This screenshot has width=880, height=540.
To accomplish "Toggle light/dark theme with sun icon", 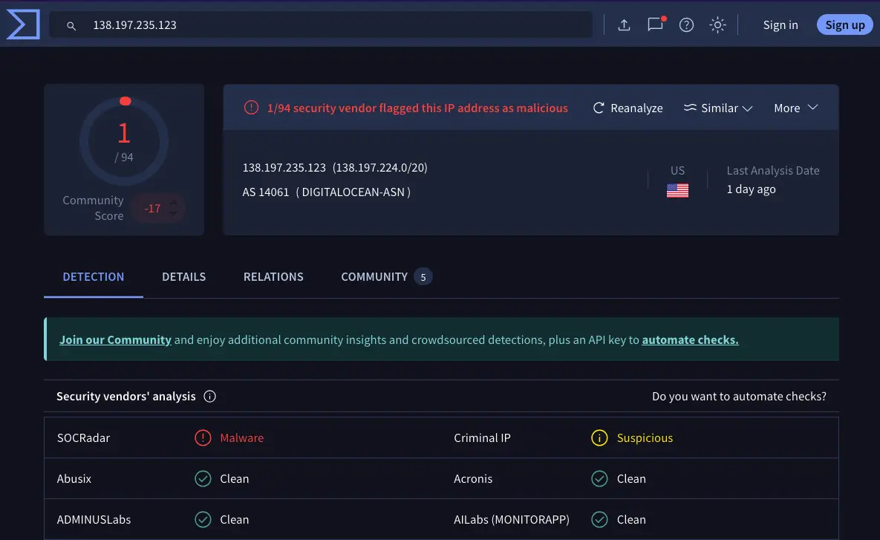I will coord(717,25).
